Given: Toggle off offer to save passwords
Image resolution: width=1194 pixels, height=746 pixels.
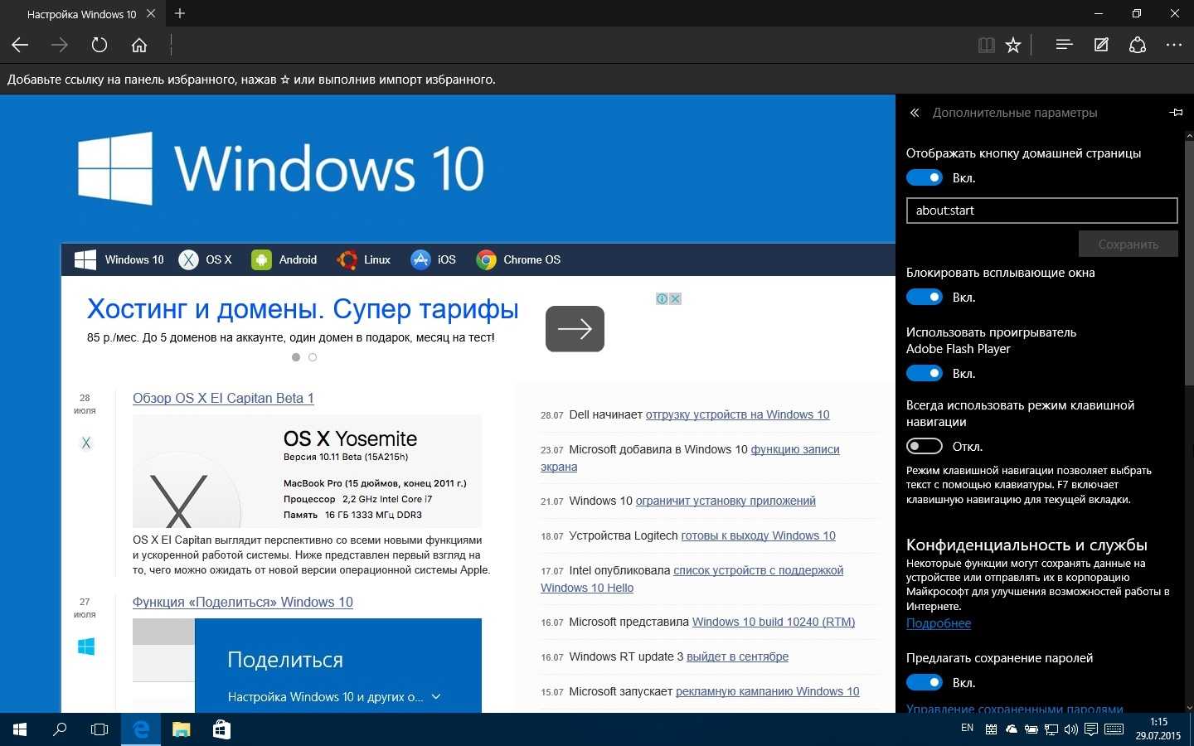Looking at the screenshot, I should pyautogui.click(x=925, y=682).
